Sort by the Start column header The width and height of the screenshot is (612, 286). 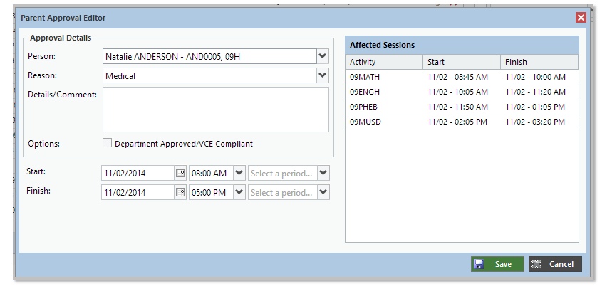(461, 62)
